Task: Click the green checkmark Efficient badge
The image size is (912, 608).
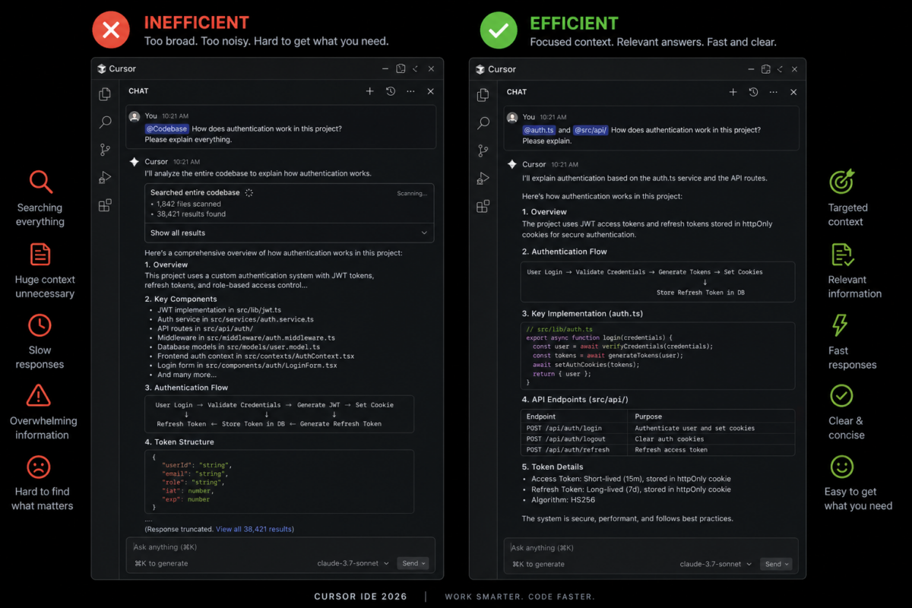Action: [499, 30]
